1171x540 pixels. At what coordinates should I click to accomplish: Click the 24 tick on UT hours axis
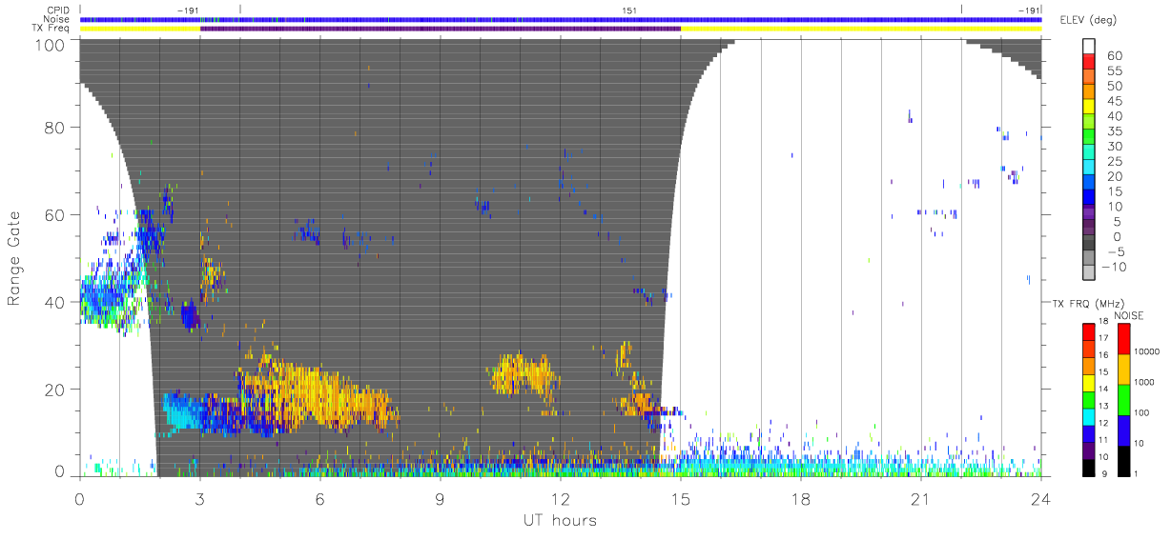point(1040,498)
